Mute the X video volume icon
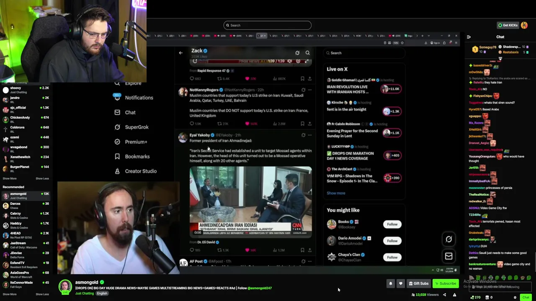Viewport: 536px width, 301px height. tap(289, 61)
